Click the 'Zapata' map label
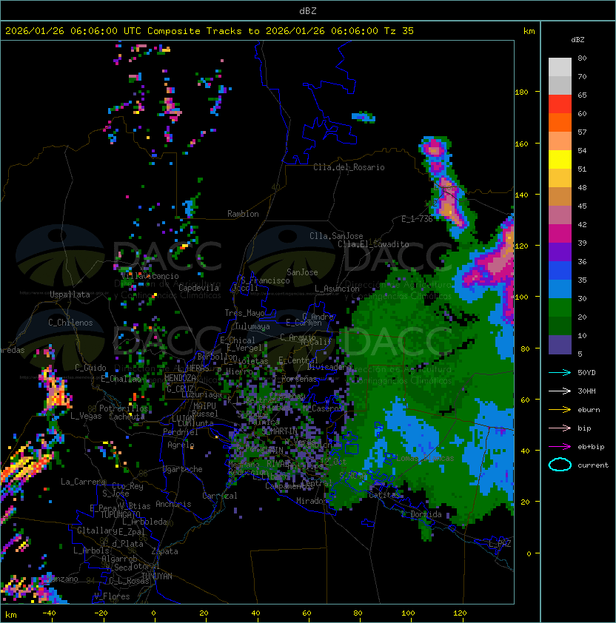Viewport: 616px width, 623px height. point(164,551)
